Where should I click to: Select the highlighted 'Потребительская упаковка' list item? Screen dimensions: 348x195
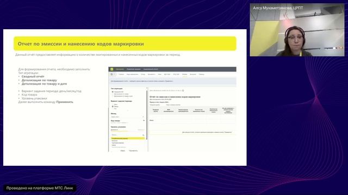128,139
